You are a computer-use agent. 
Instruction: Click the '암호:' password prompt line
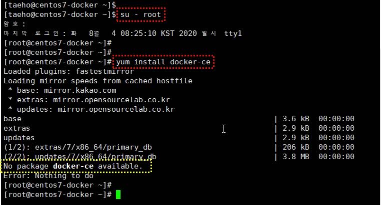[14, 24]
